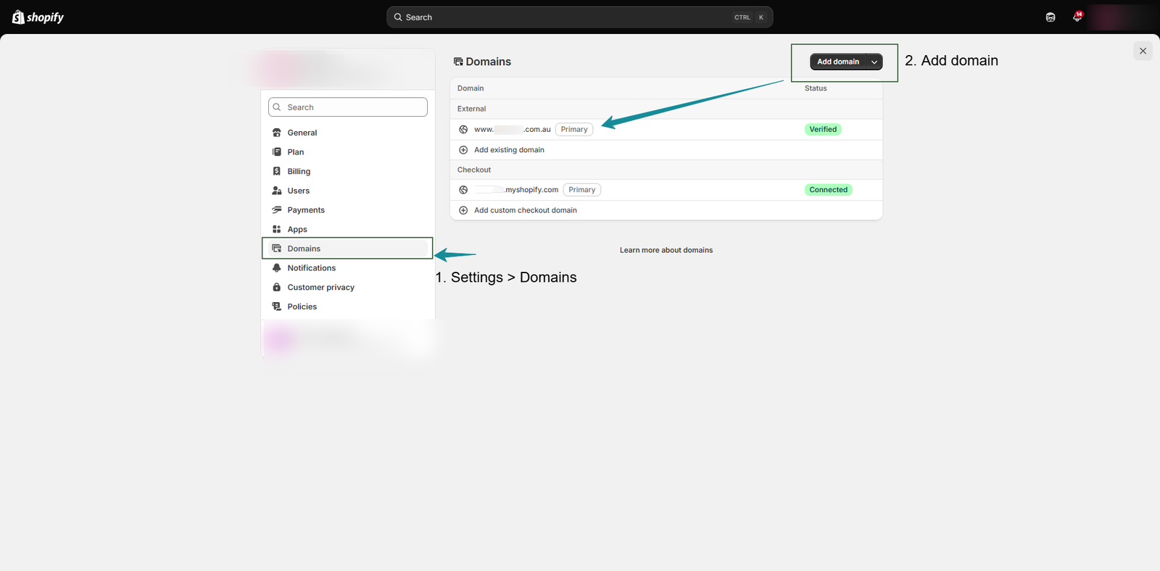Click the plus icon beside Add custom checkout domain
The height and width of the screenshot is (571, 1160).
(463, 210)
